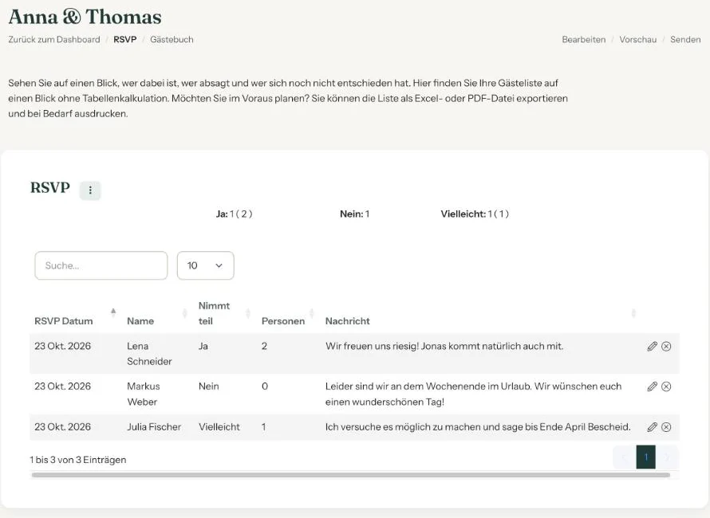Click the 'Nein: 1' summary count
The image size is (710, 518).
(x=354, y=214)
